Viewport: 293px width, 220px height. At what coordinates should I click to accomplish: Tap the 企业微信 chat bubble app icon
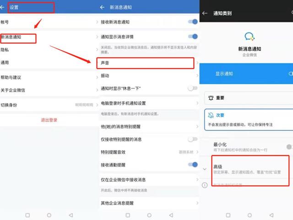(250, 37)
